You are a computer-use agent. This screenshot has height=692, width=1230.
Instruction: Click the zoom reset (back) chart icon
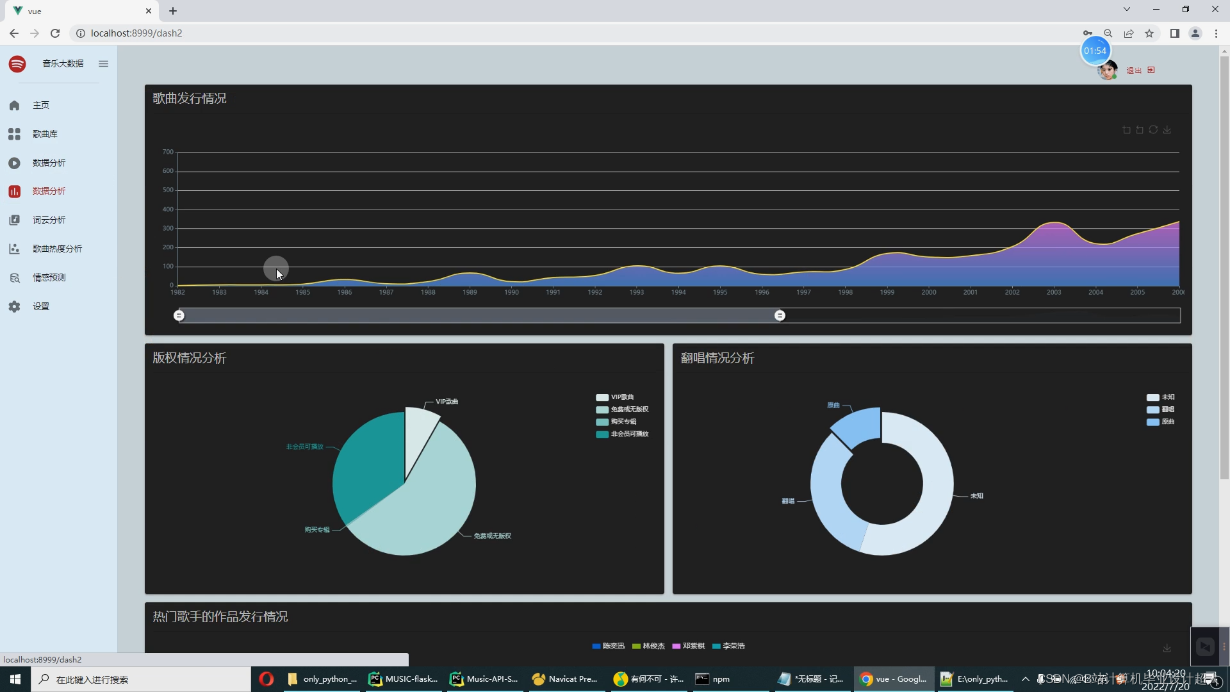click(x=1140, y=130)
